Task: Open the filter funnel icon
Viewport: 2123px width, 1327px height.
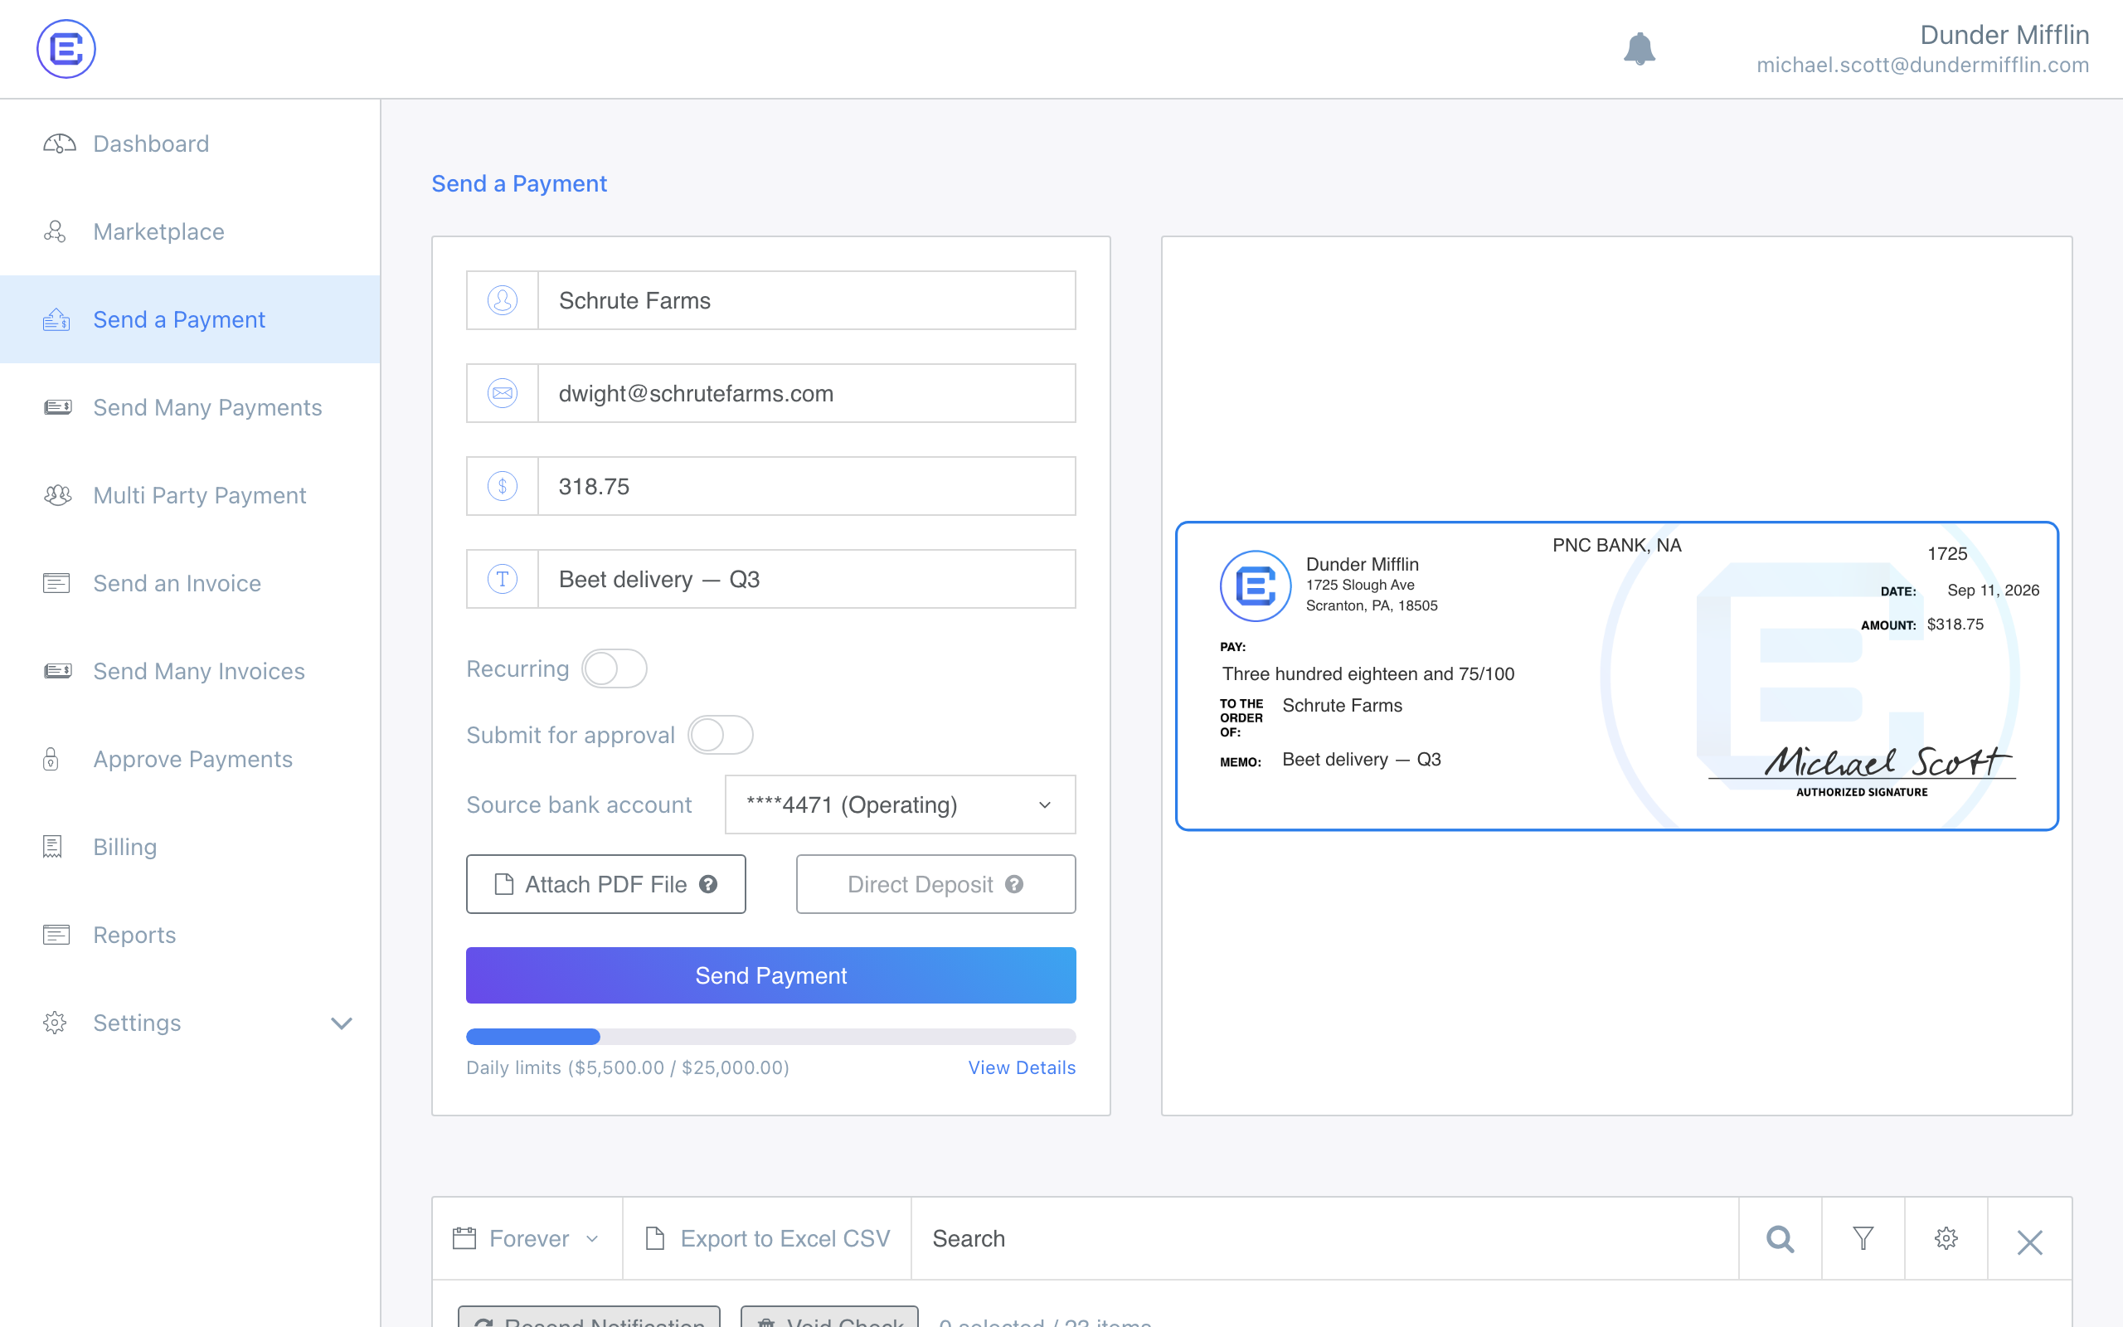Action: pos(1863,1238)
